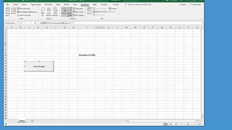The height and width of the screenshot is (130, 232).
Task: Start Record Macro
Action: pos(24,9)
